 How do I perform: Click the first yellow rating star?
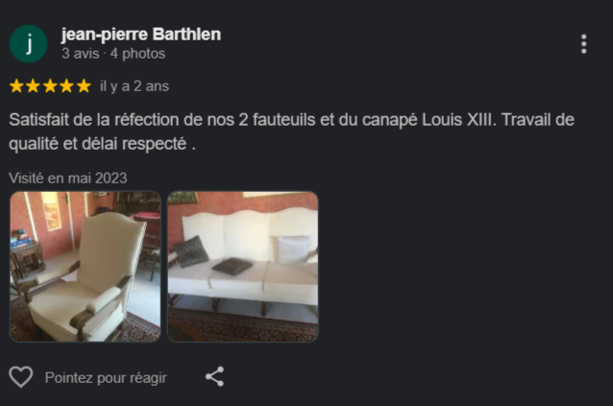(16, 85)
